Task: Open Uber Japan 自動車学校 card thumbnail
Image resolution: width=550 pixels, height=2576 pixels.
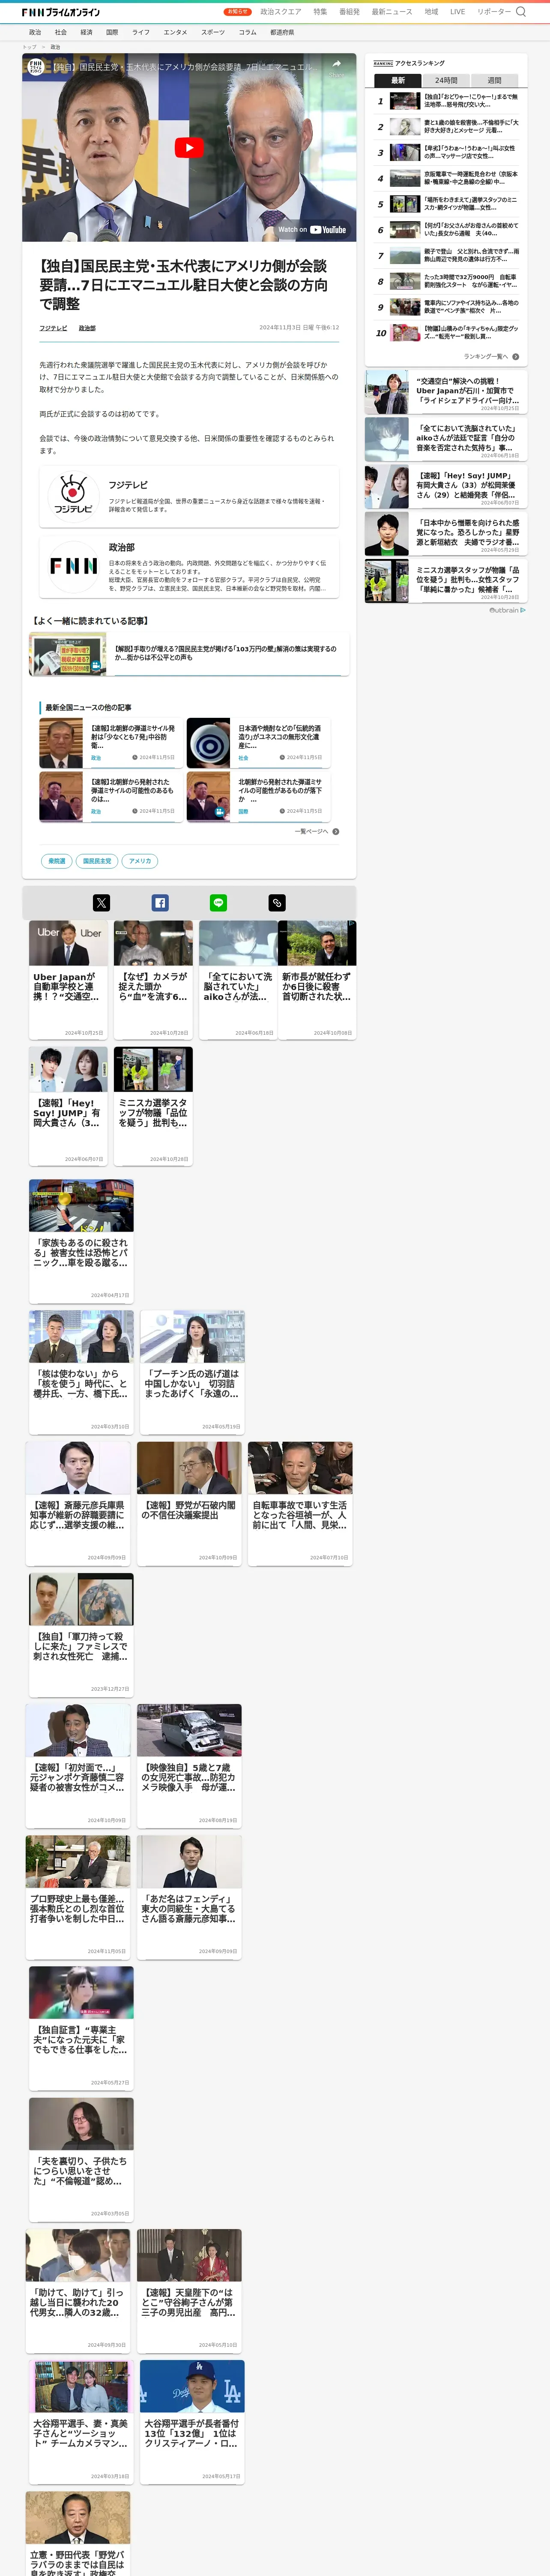Action: coord(68,943)
